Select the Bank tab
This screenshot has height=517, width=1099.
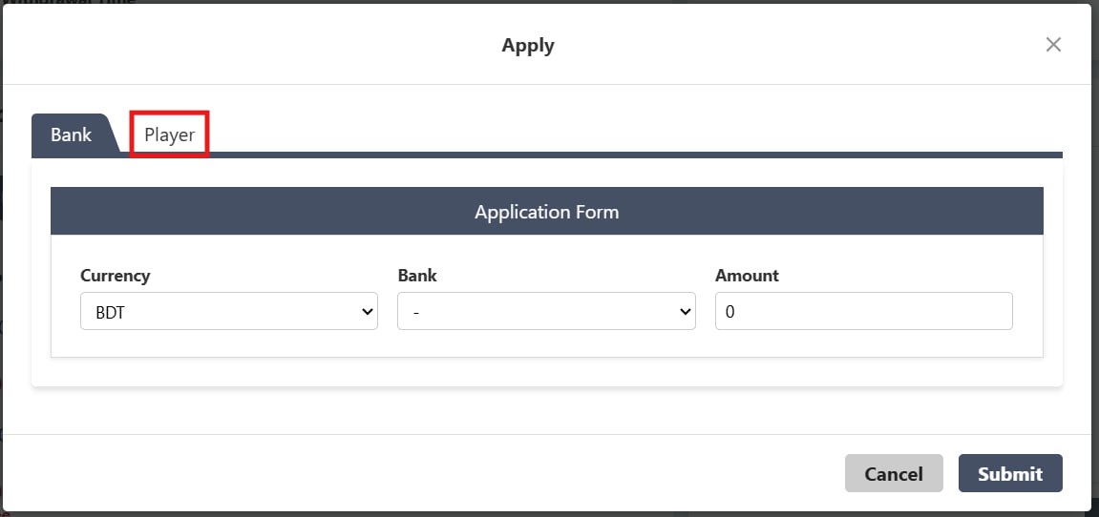coord(72,134)
